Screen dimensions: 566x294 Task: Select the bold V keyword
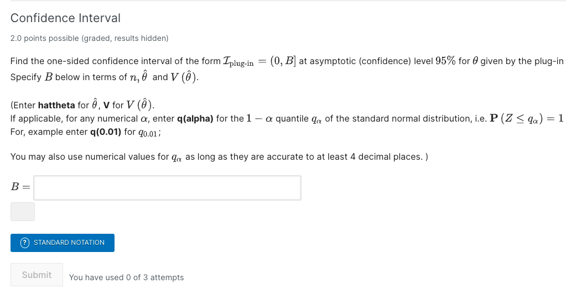[x=106, y=106]
